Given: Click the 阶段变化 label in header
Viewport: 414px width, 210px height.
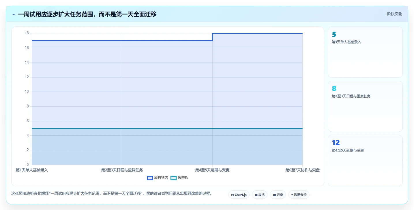Looking at the screenshot, I should coord(394,14).
